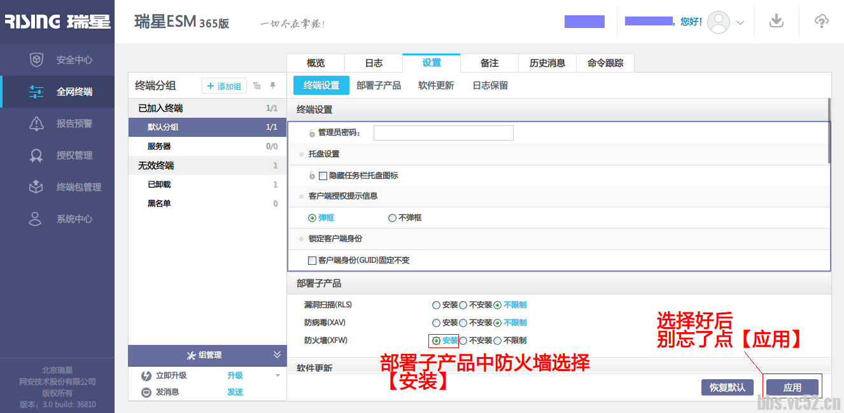Click the 管理员密码 input field
Screen dimensions: 844x413
pyautogui.click(x=443, y=133)
